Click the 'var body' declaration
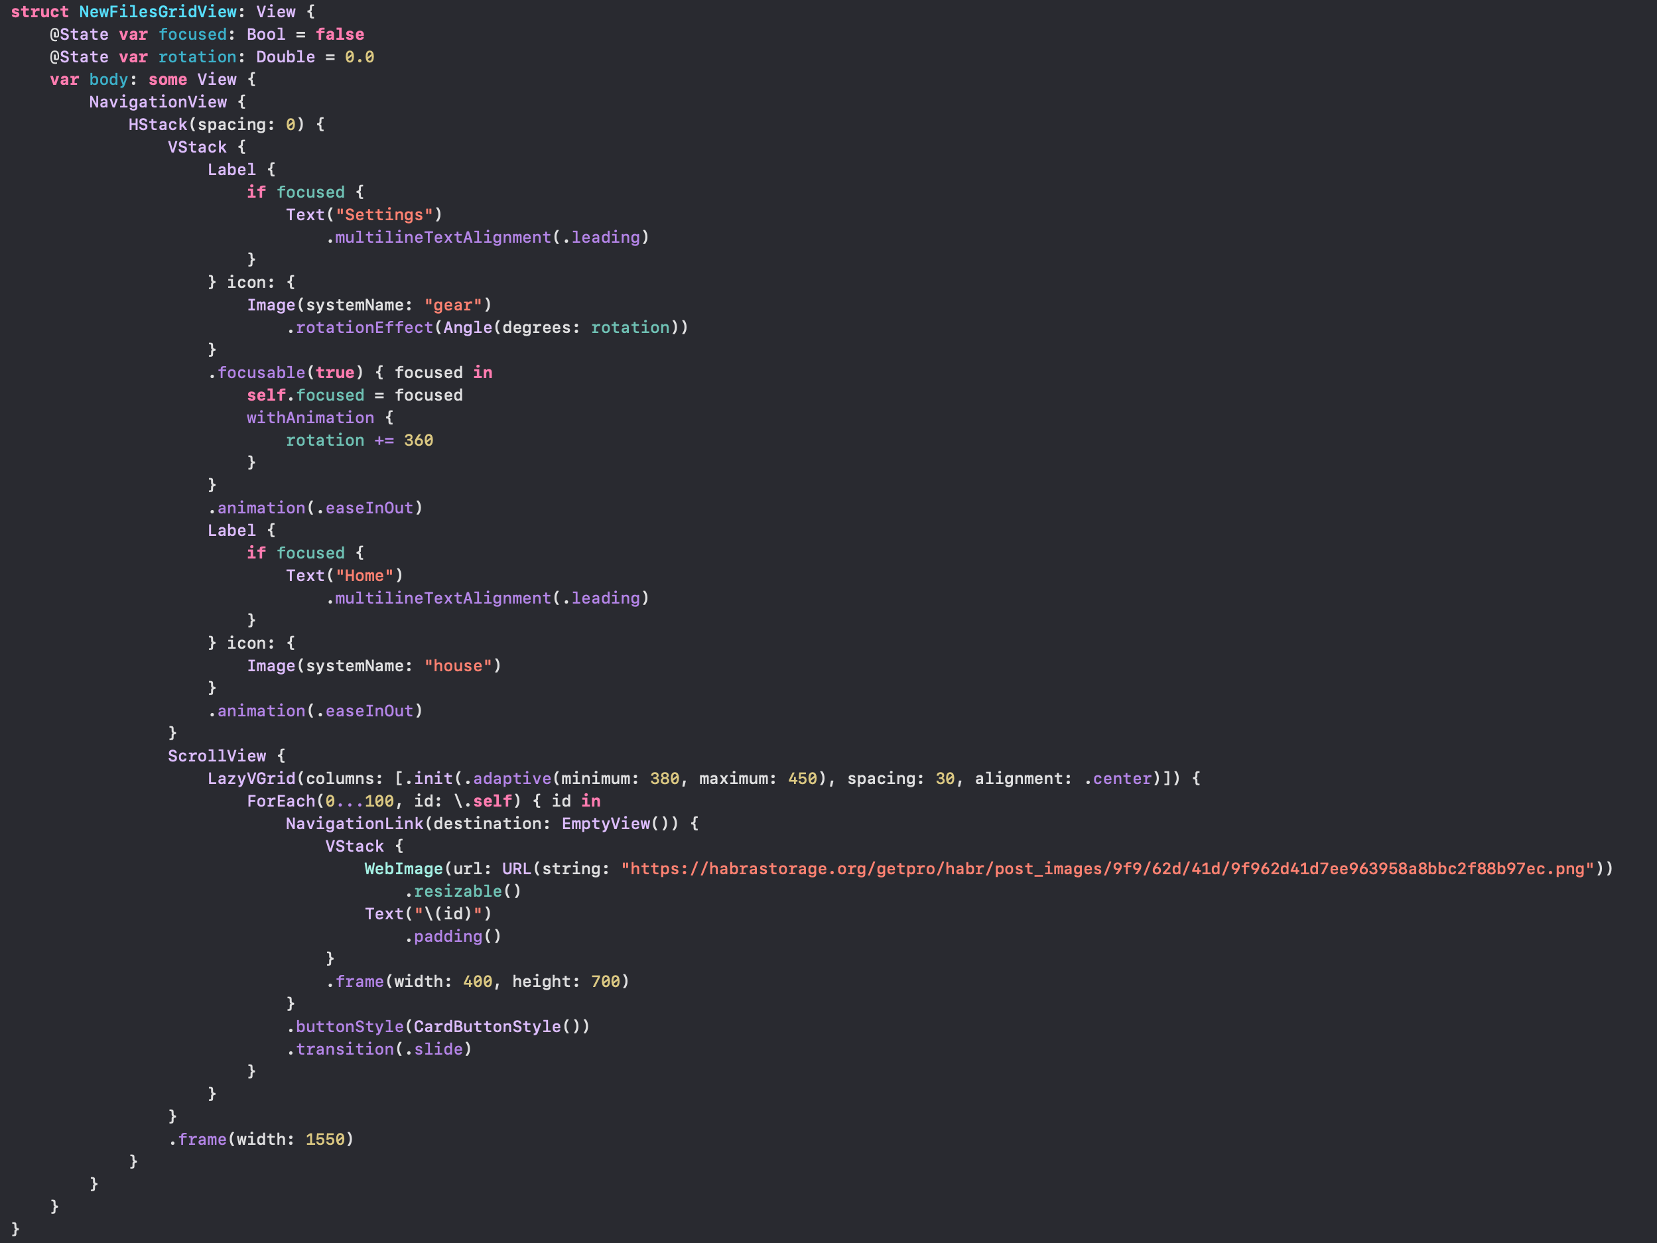Viewport: 1657px width, 1243px height. pyautogui.click(x=89, y=80)
